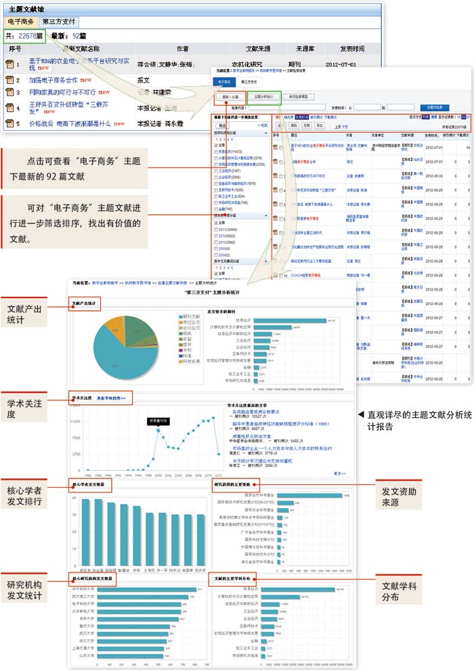Open the latest 92篇 link

(79, 36)
